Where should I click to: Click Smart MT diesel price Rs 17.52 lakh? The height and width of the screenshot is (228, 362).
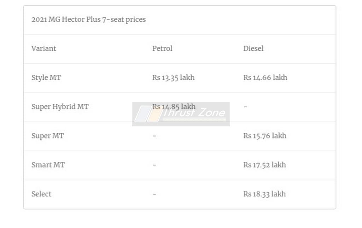tap(264, 165)
